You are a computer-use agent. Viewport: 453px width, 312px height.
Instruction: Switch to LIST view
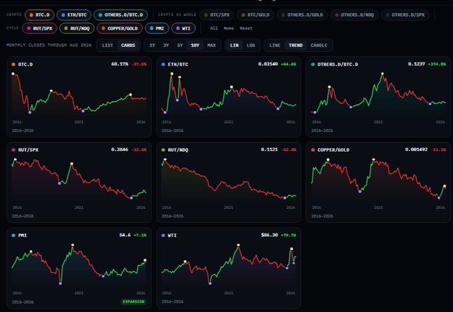tap(107, 45)
